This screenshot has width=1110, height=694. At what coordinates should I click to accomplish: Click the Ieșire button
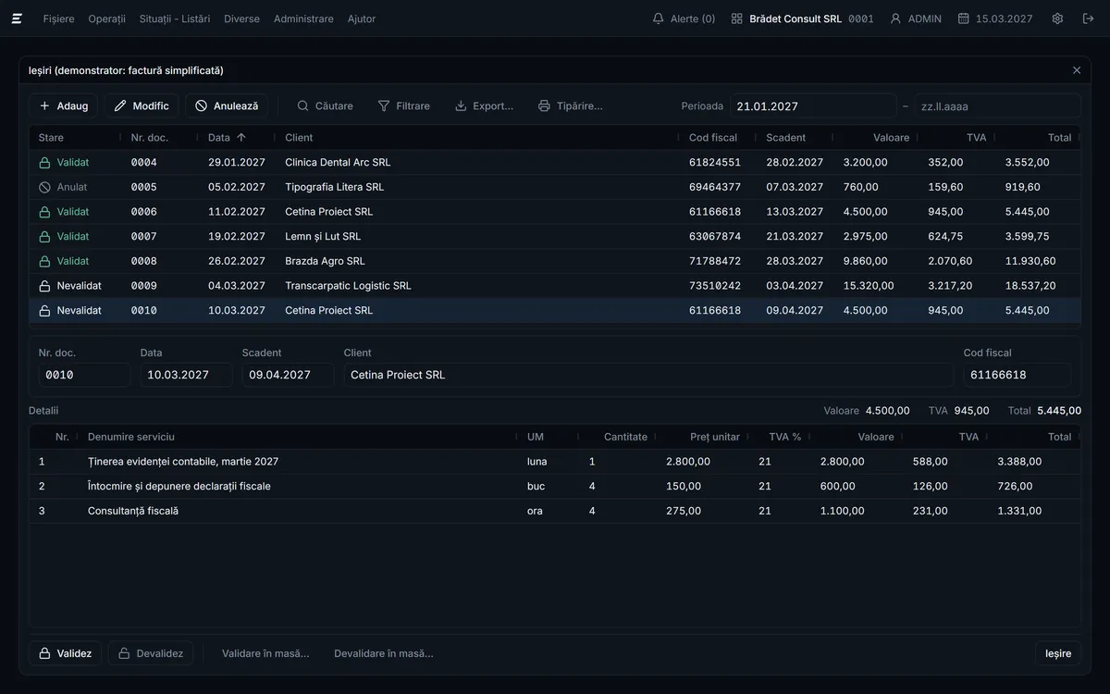[1058, 653]
